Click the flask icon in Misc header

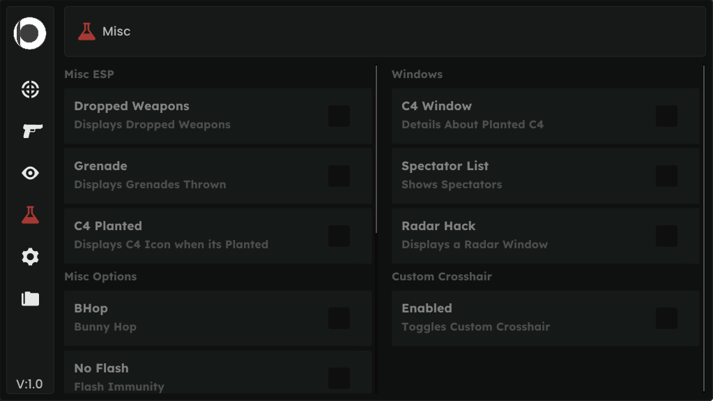point(86,31)
